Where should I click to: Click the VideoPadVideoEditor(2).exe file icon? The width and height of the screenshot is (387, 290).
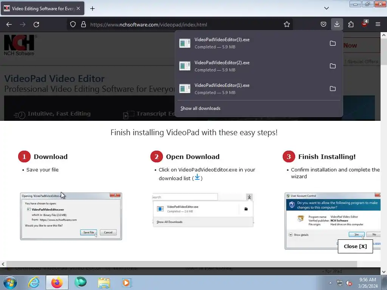pyautogui.click(x=185, y=66)
